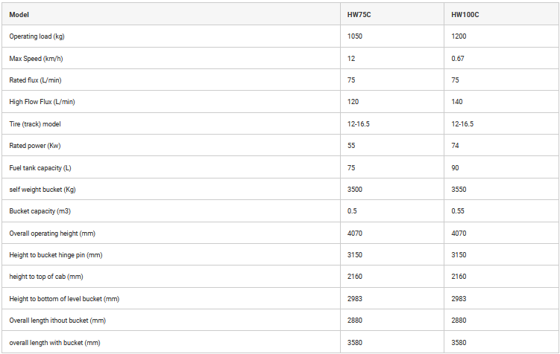Click the Tire (track) model label
This screenshot has width=560, height=354.
[35, 124]
